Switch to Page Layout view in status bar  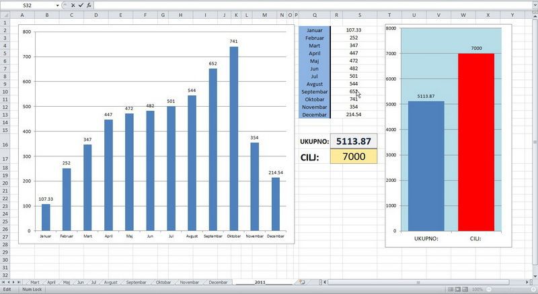(458, 289)
